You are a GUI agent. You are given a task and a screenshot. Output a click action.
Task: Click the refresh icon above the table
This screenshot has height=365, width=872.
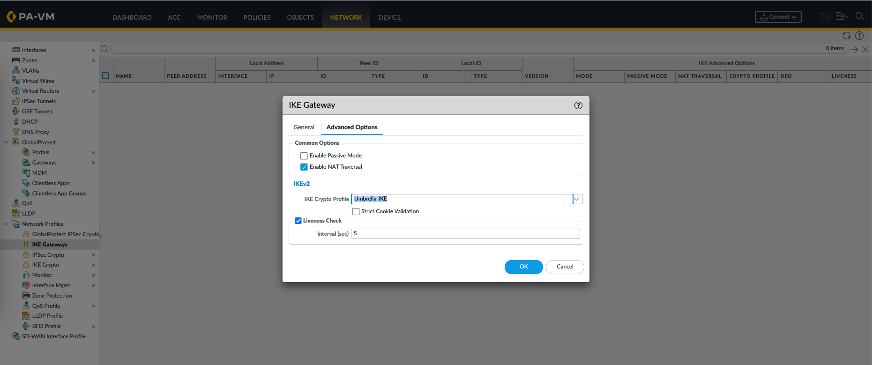[x=846, y=36]
